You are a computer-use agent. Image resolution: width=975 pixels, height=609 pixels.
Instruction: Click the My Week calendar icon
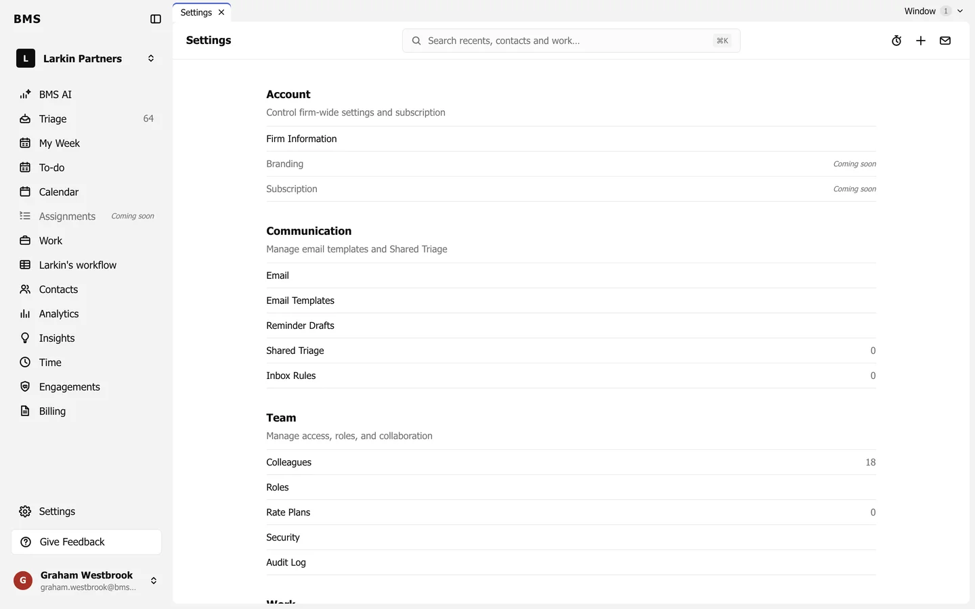[25, 143]
